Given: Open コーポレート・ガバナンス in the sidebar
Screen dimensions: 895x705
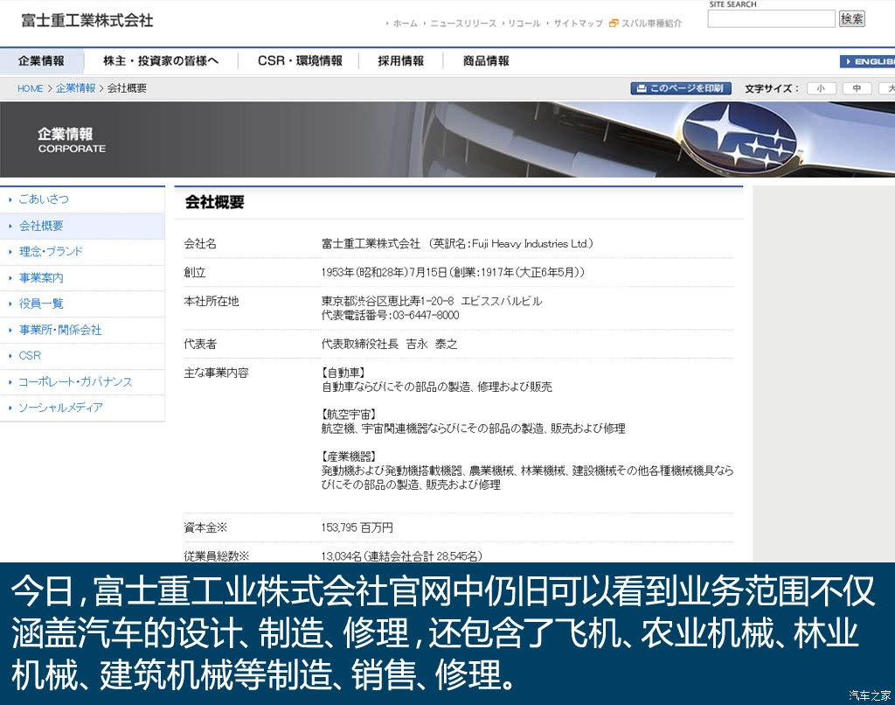Looking at the screenshot, I should tap(75, 381).
